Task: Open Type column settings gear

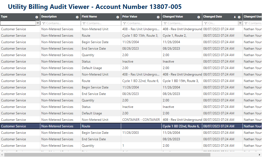Action: (37, 17)
